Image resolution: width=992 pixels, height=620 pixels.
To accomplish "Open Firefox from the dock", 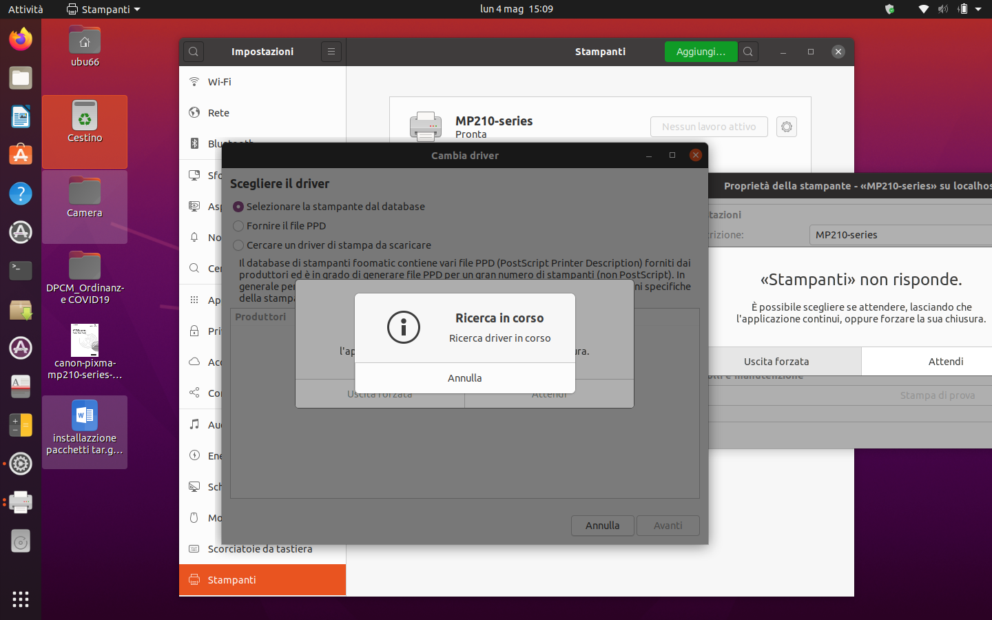I will tap(21, 39).
